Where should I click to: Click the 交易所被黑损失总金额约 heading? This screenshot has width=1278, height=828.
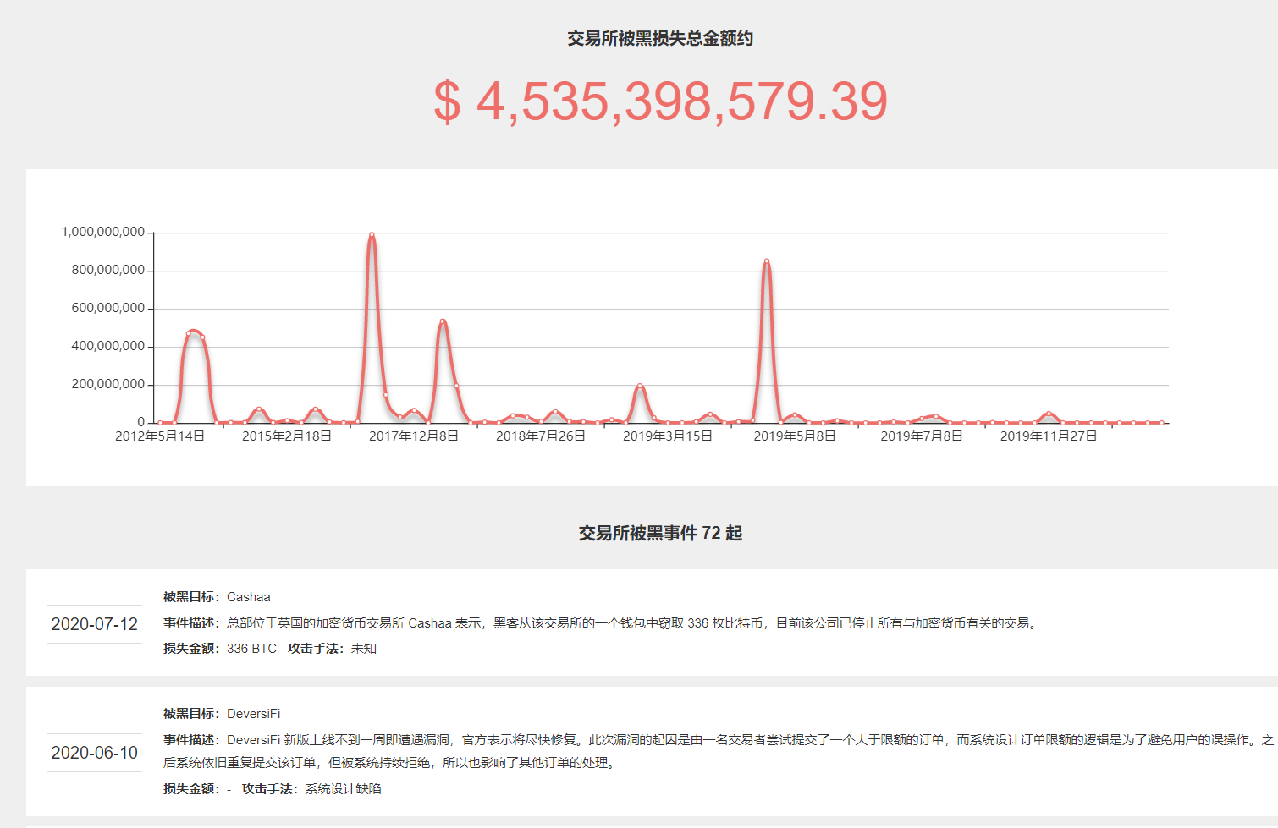coord(661,38)
